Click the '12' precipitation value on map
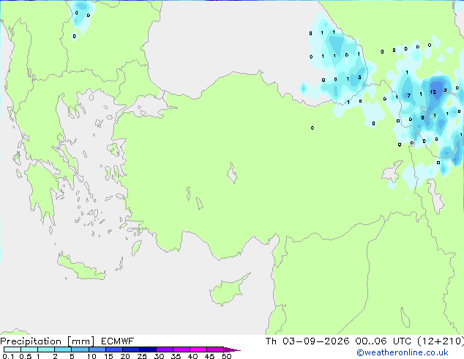 coord(433,92)
